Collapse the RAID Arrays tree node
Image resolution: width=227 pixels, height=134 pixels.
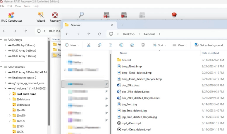[x=1, y=40]
